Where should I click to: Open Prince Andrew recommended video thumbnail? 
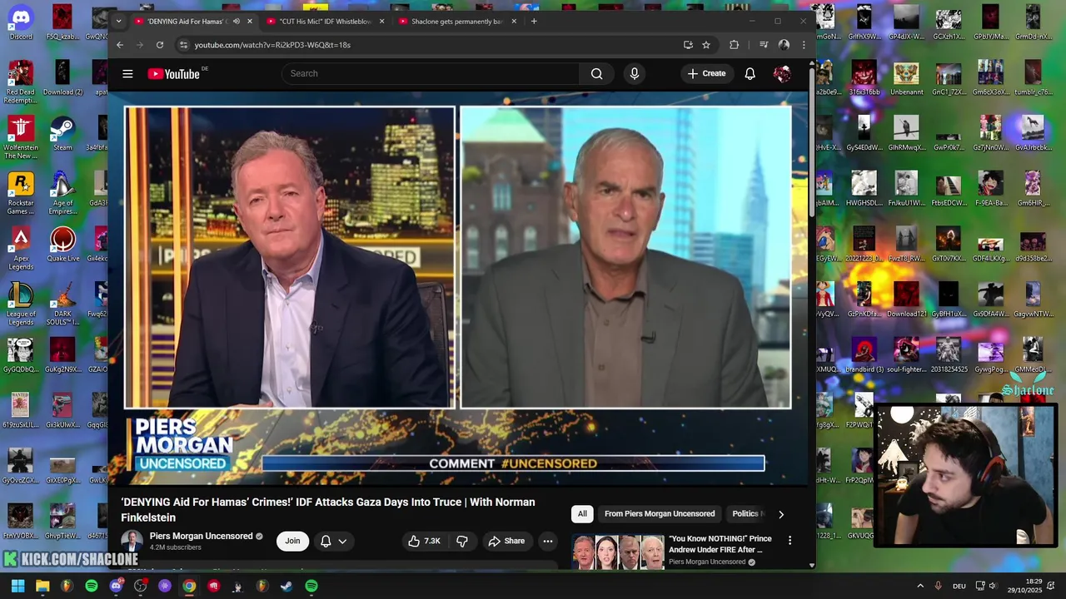pyautogui.click(x=618, y=551)
